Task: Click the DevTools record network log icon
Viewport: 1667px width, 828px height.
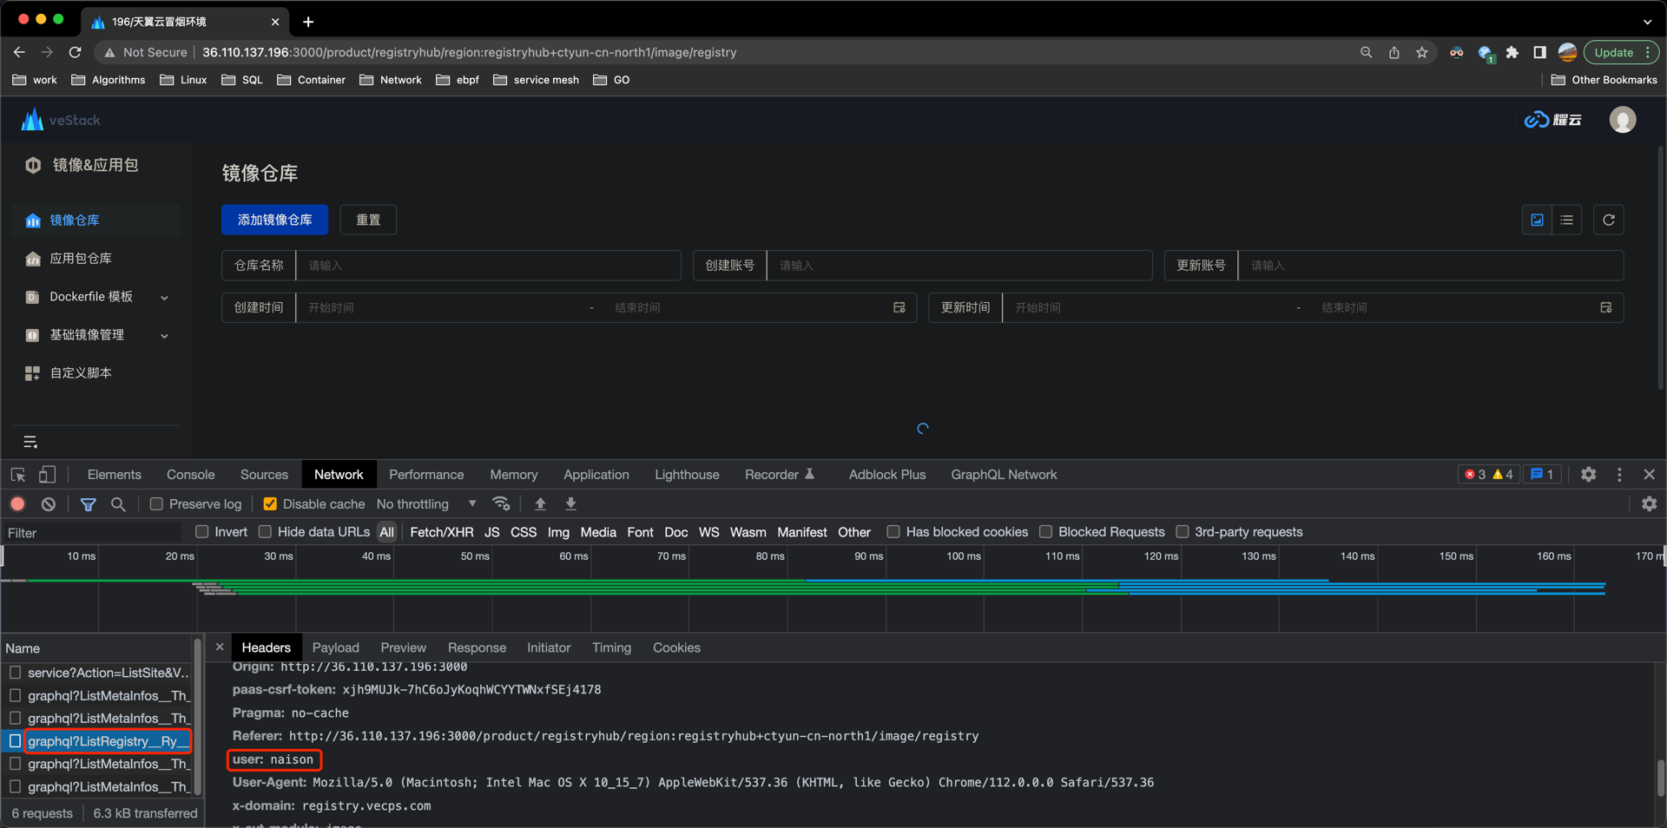Action: tap(17, 504)
